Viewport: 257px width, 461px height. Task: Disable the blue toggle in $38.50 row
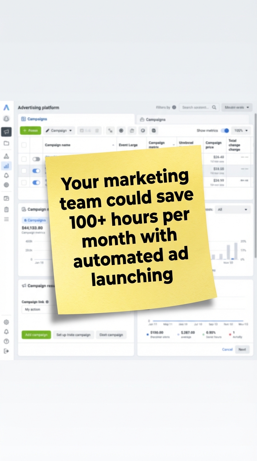point(36,171)
